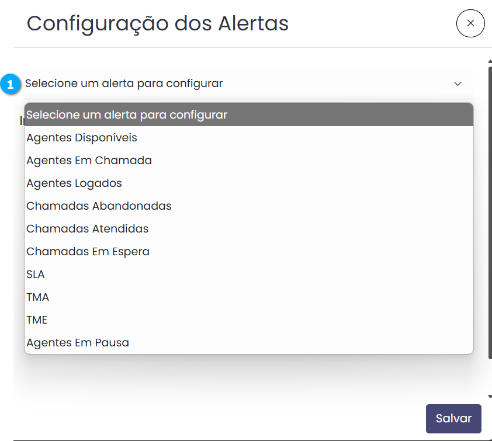Click the scrollbar down arrow
Viewport: 492px width, 441px height.
(489, 395)
